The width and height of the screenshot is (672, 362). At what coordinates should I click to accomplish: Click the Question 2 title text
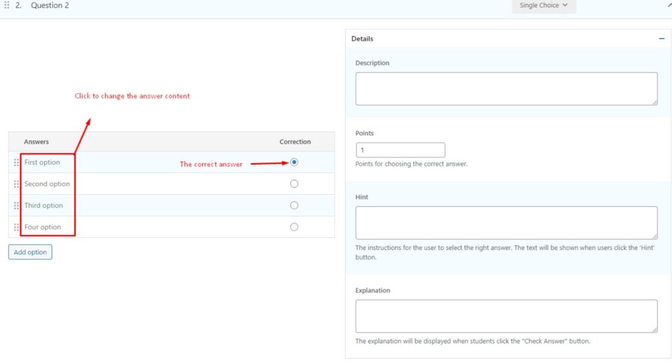50,5
